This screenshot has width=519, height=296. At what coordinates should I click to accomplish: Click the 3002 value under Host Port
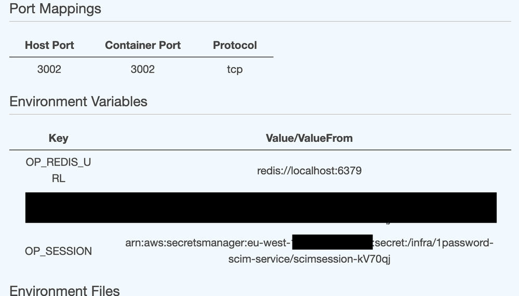(49, 69)
